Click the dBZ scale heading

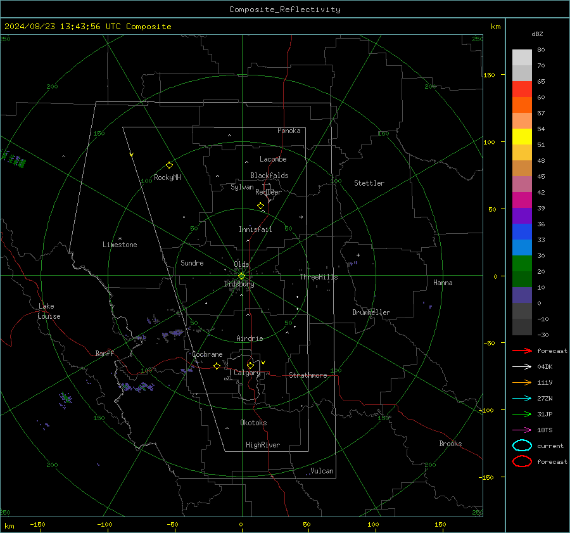[537, 34]
